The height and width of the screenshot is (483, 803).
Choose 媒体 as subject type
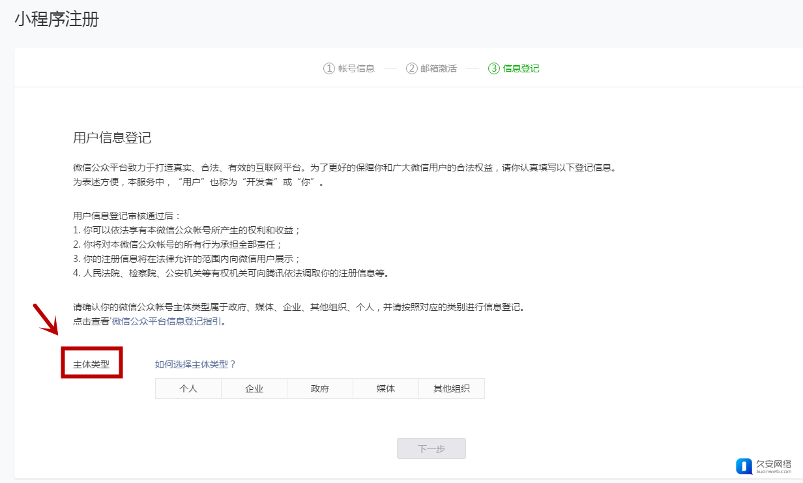(x=386, y=388)
